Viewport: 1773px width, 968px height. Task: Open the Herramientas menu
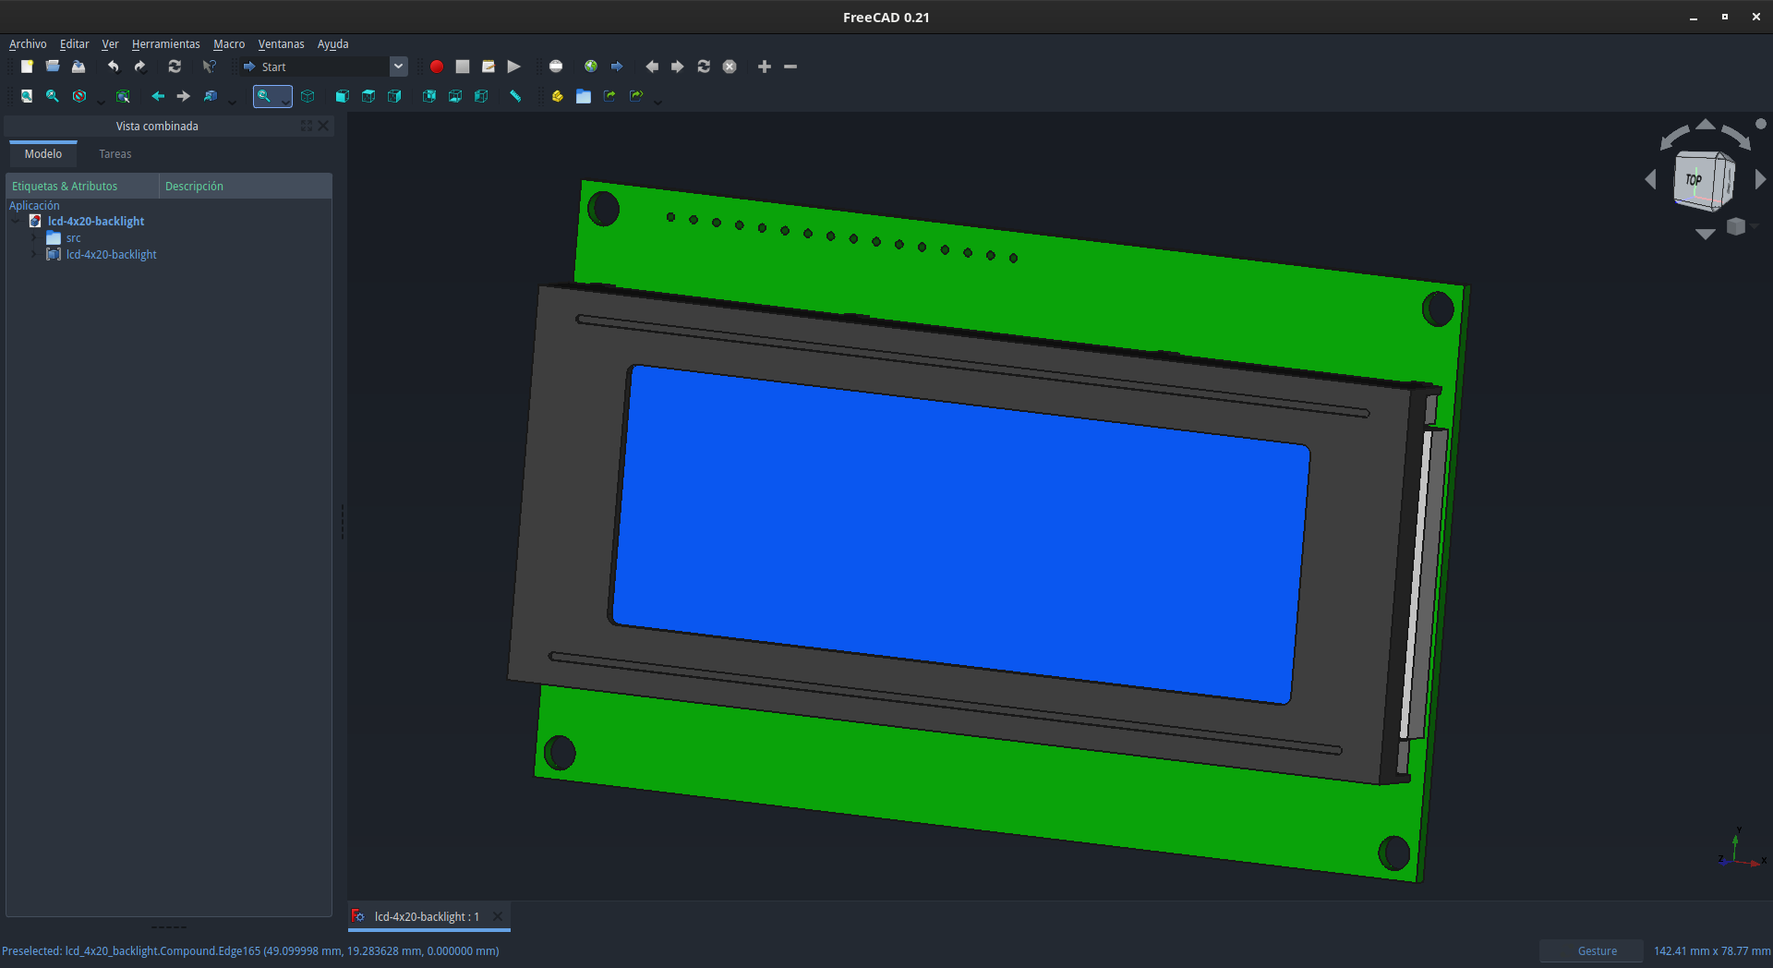[x=165, y=43]
